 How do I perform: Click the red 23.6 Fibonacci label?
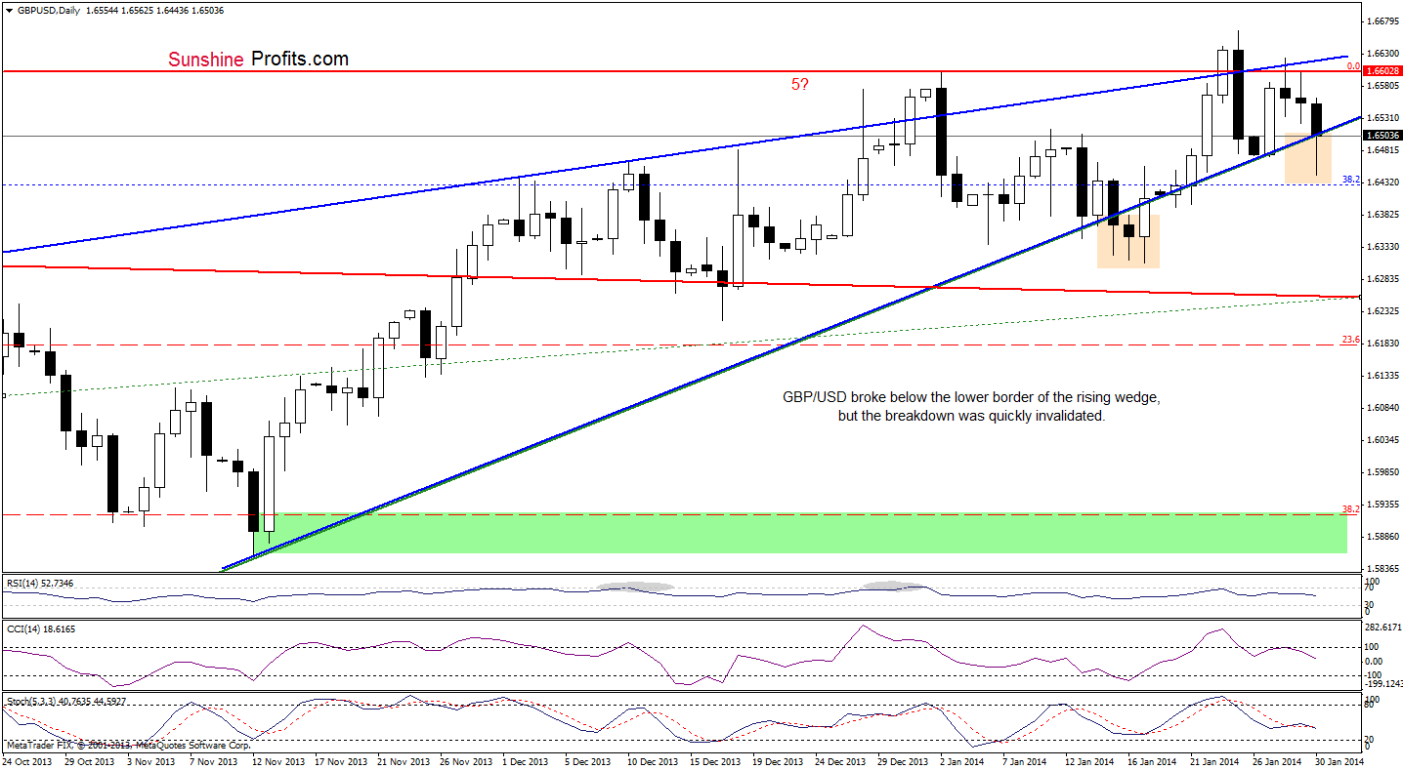click(x=1350, y=341)
